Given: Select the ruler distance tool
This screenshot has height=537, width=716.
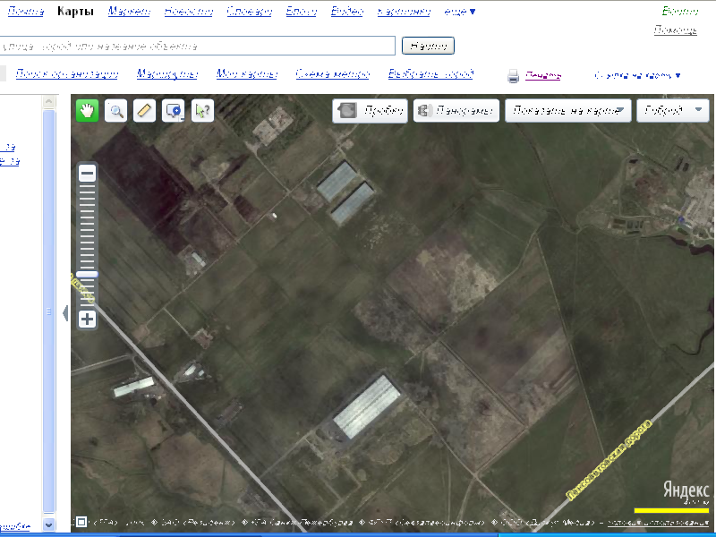Looking at the screenshot, I should click(144, 110).
